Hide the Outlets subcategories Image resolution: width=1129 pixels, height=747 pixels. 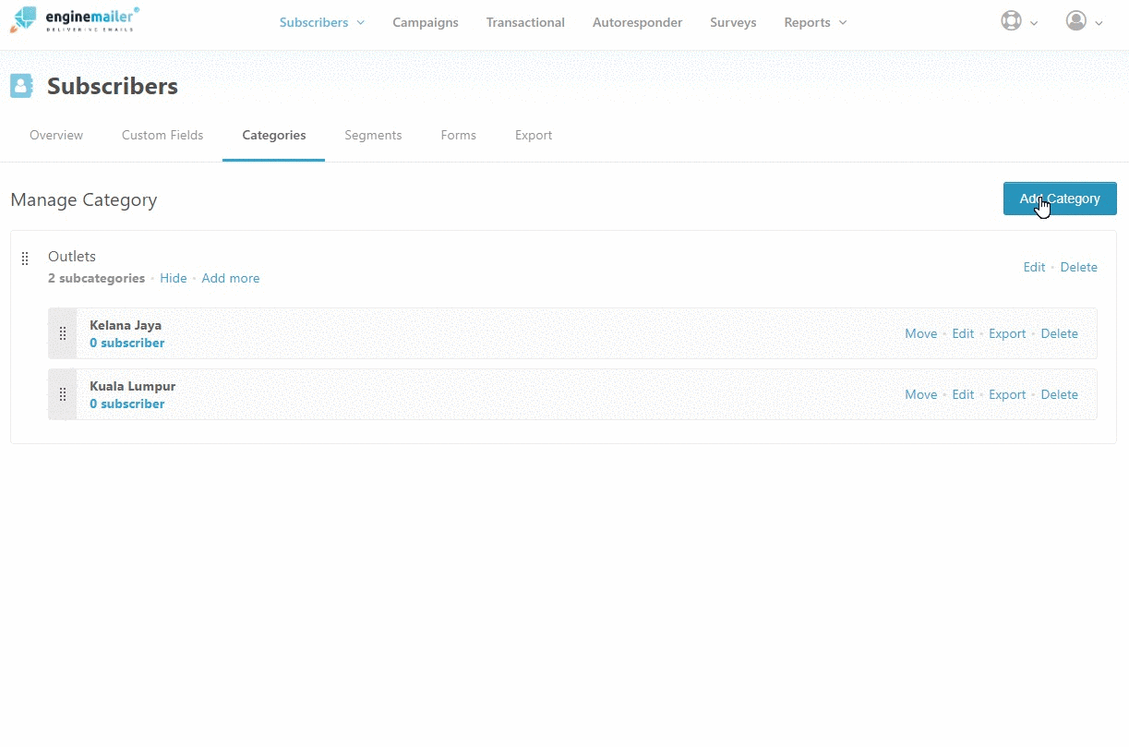point(173,278)
